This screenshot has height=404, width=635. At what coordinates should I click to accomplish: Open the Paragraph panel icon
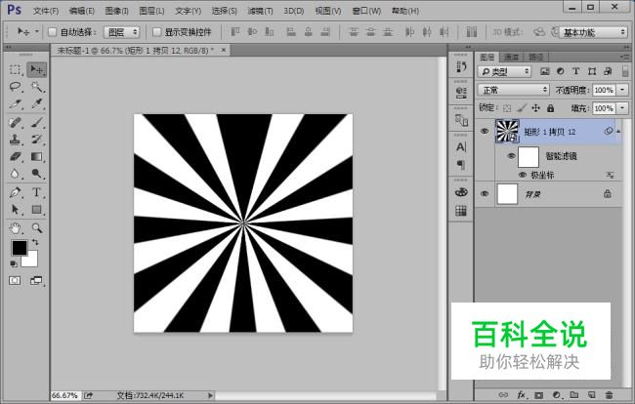pyautogui.click(x=461, y=165)
